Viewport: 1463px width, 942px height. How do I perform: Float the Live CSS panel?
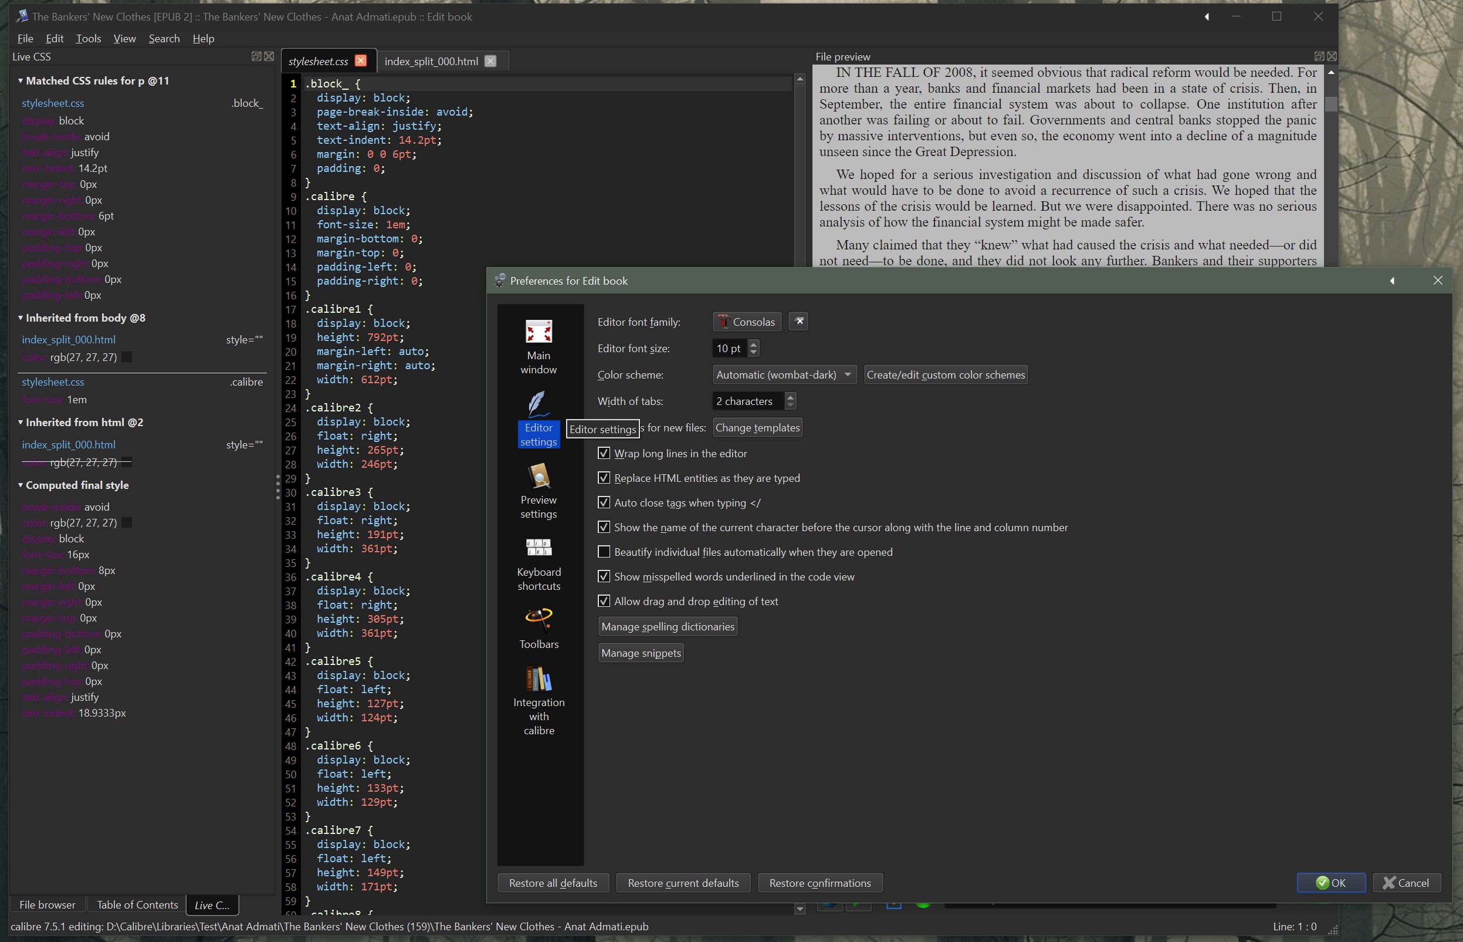(x=256, y=56)
